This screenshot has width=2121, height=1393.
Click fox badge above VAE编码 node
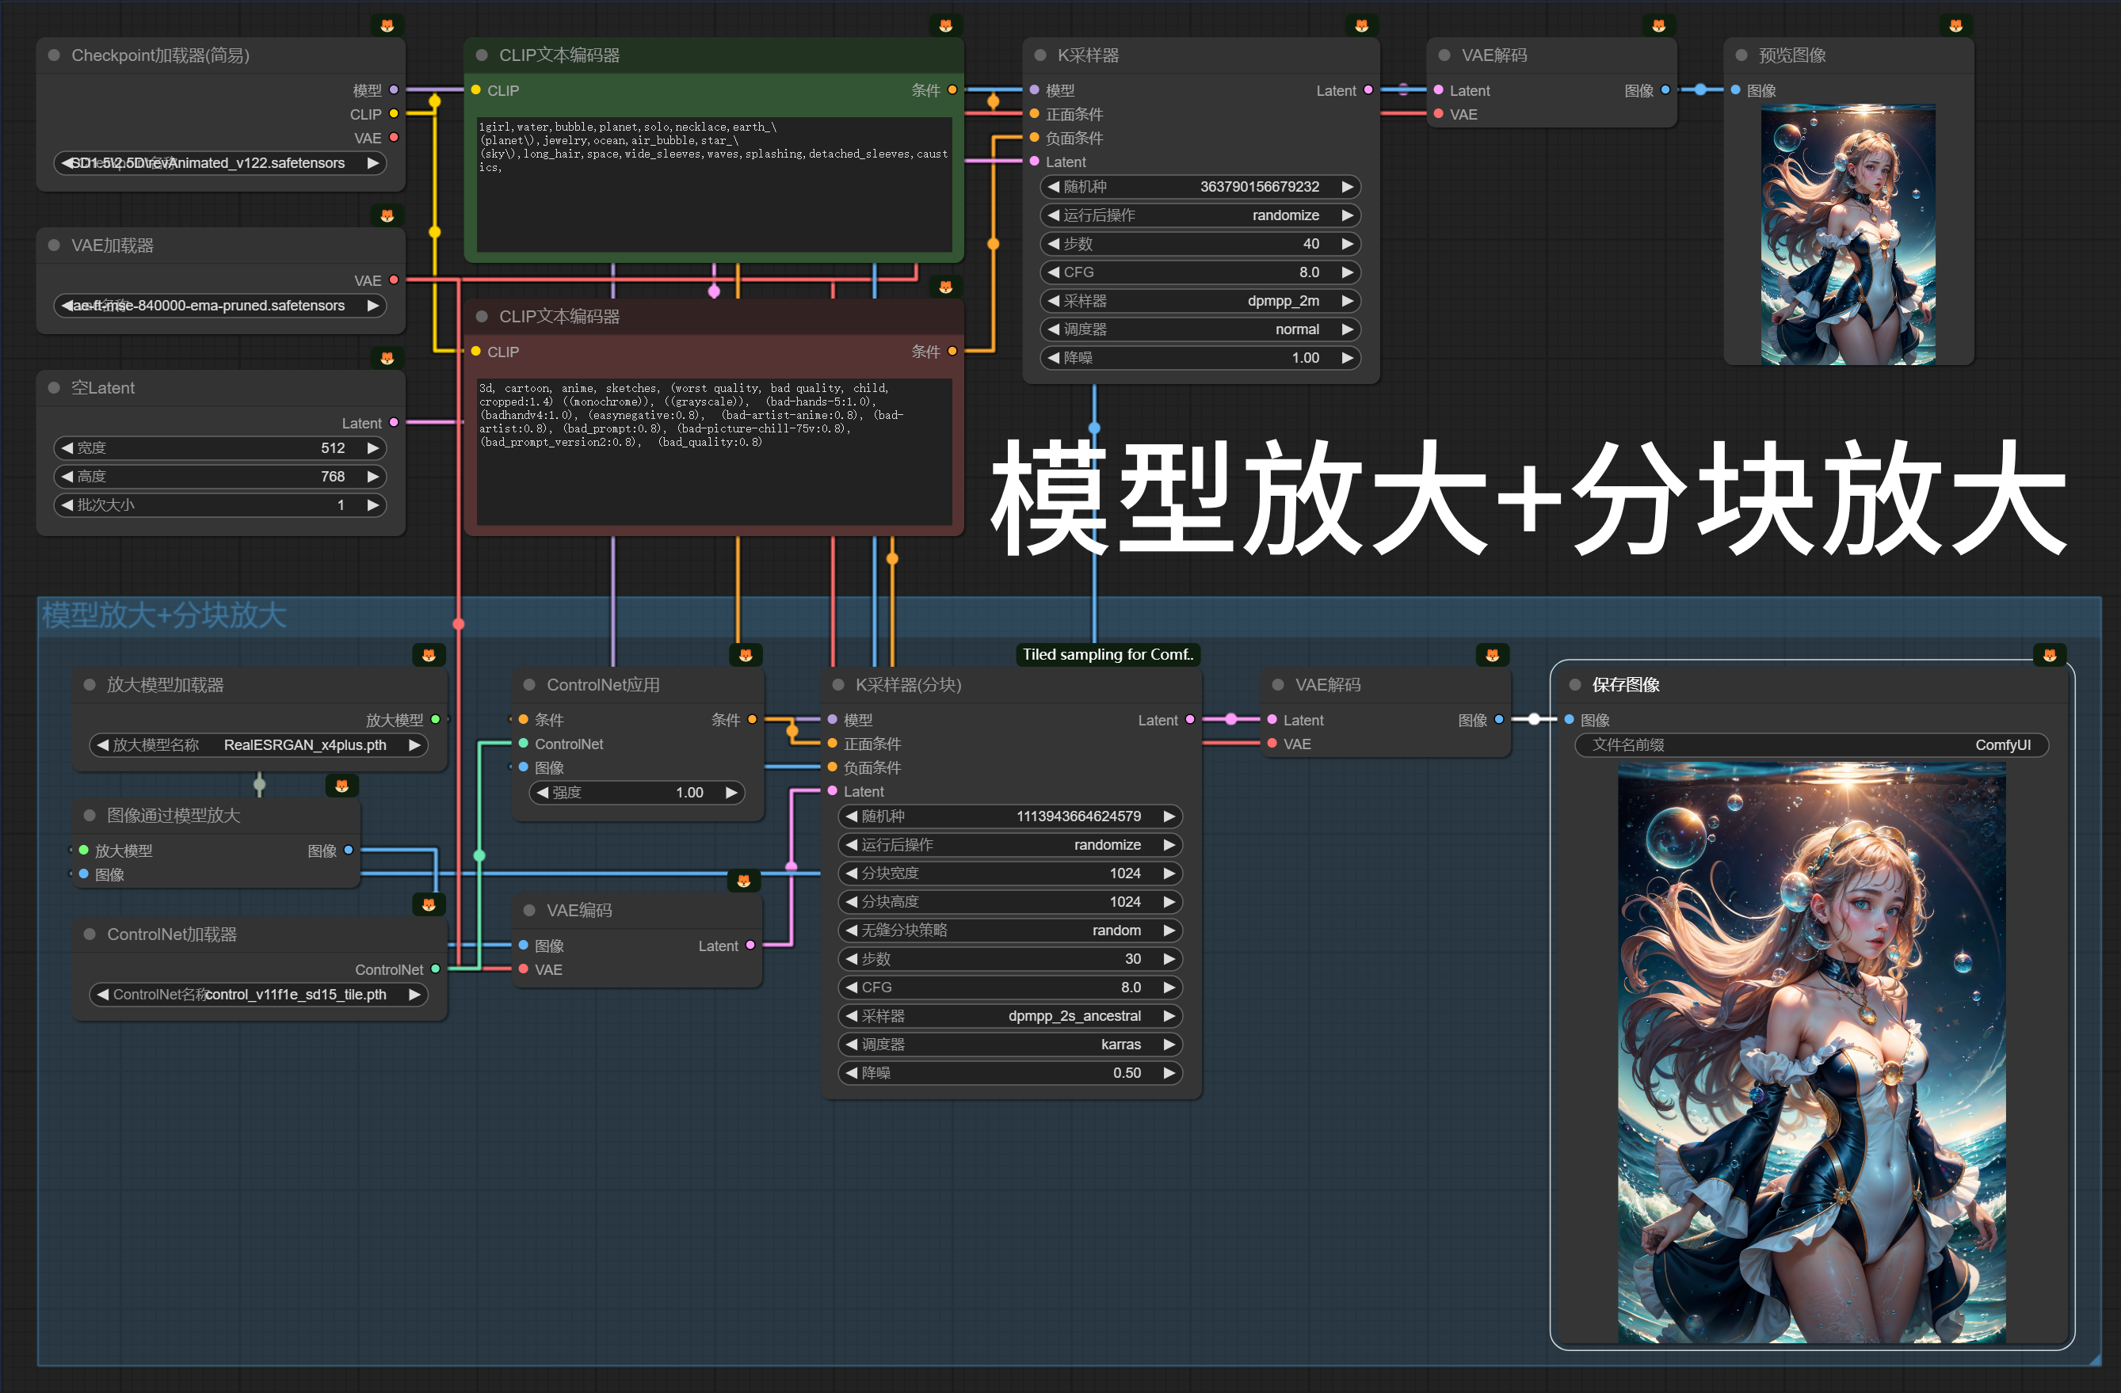point(743,881)
